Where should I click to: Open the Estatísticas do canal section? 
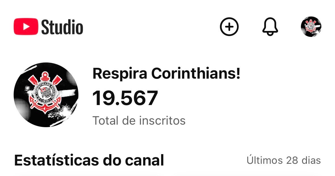point(89,160)
